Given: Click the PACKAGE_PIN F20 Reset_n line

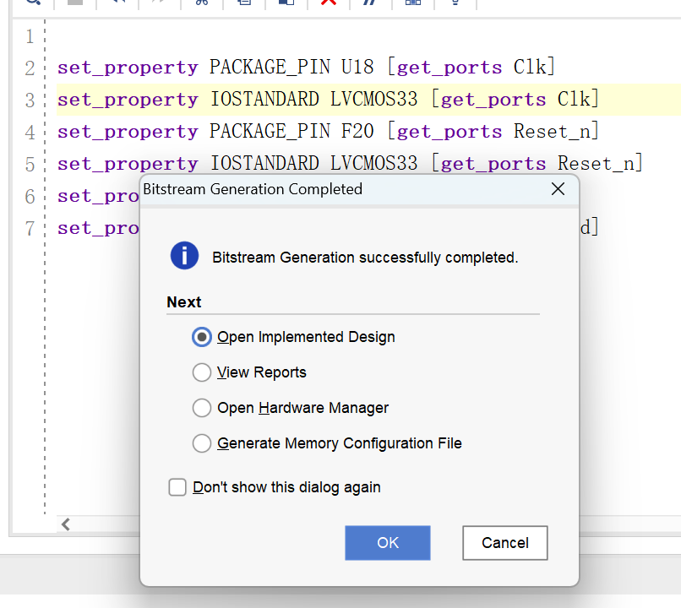Looking at the screenshot, I should pyautogui.click(x=328, y=132).
